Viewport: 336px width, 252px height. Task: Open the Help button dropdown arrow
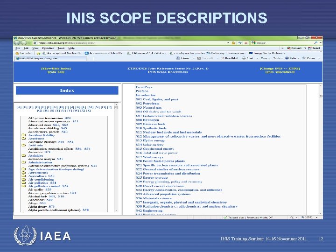[x=298, y=58]
